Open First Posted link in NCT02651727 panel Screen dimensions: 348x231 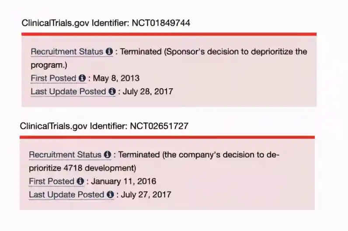tap(51, 181)
